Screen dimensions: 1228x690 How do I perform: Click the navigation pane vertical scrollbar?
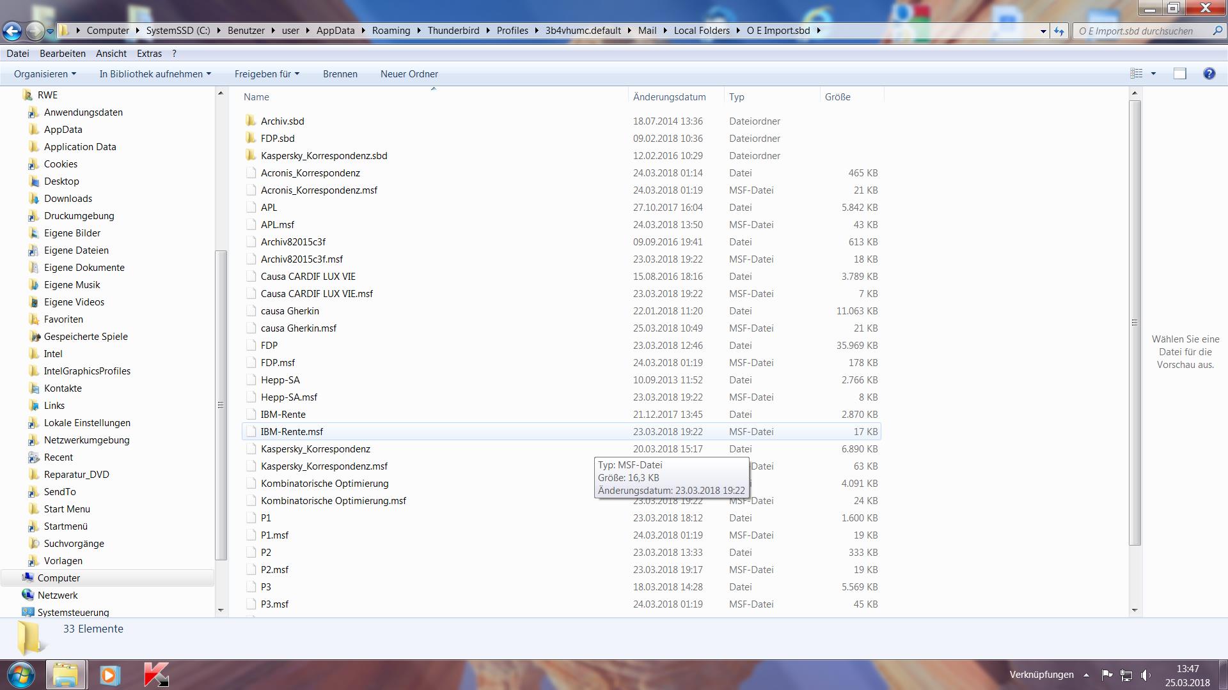pyautogui.click(x=221, y=405)
